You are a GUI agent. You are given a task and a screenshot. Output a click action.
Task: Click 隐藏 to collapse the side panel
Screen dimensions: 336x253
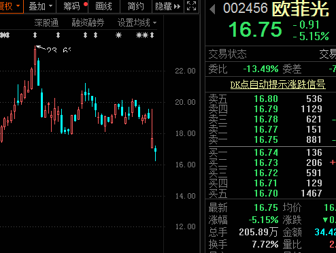[x=167, y=6]
